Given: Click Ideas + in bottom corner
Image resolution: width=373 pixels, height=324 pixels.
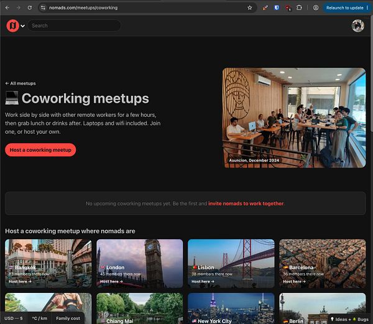Looking at the screenshot, I should [341, 319].
